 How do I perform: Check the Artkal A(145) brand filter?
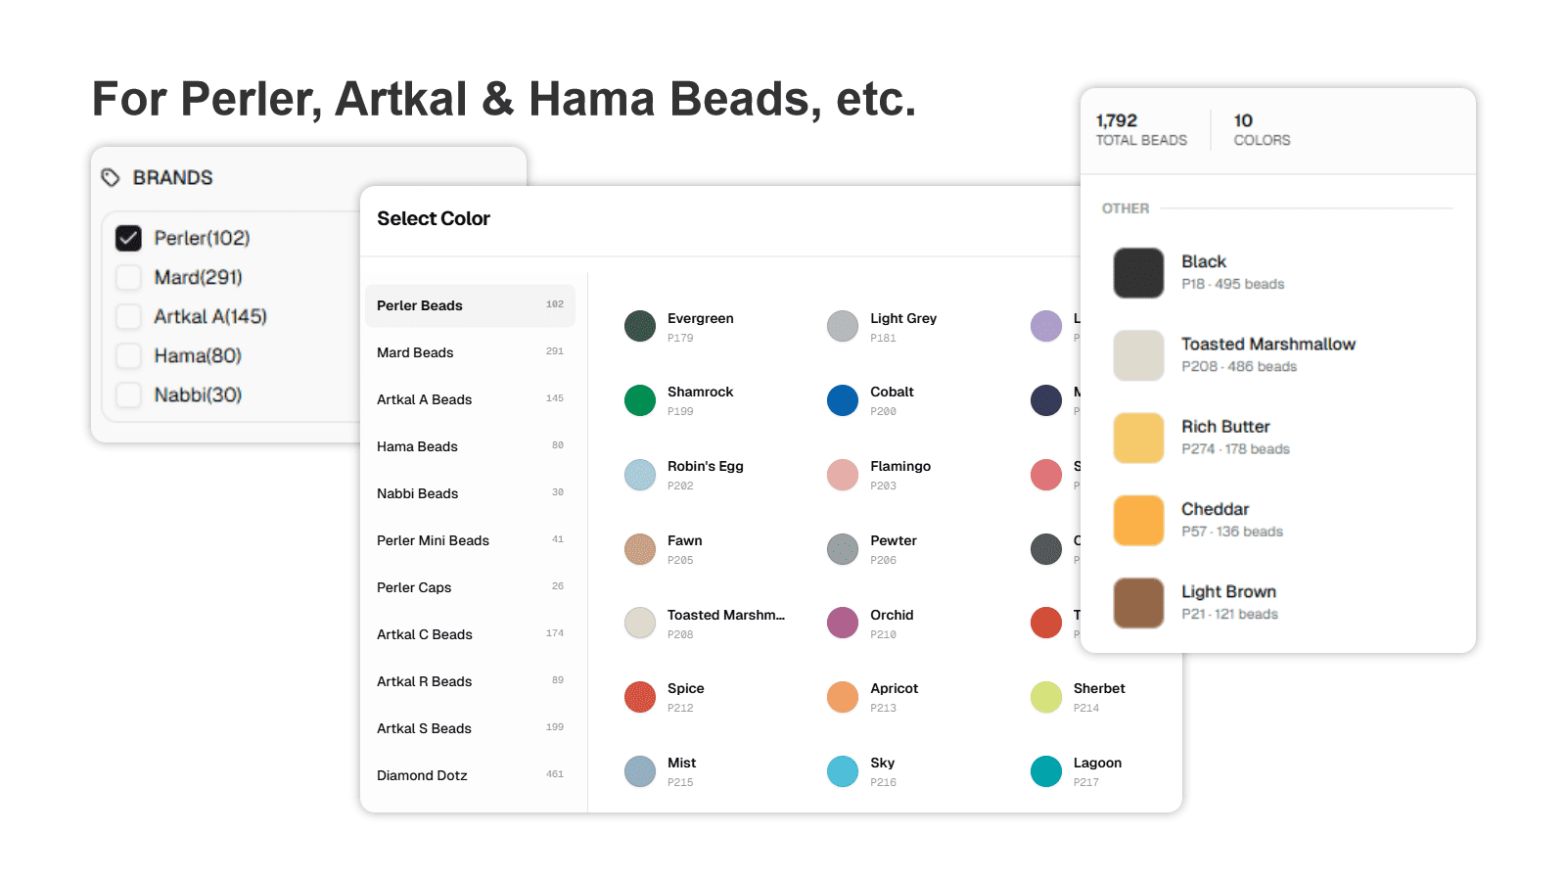pyautogui.click(x=128, y=316)
